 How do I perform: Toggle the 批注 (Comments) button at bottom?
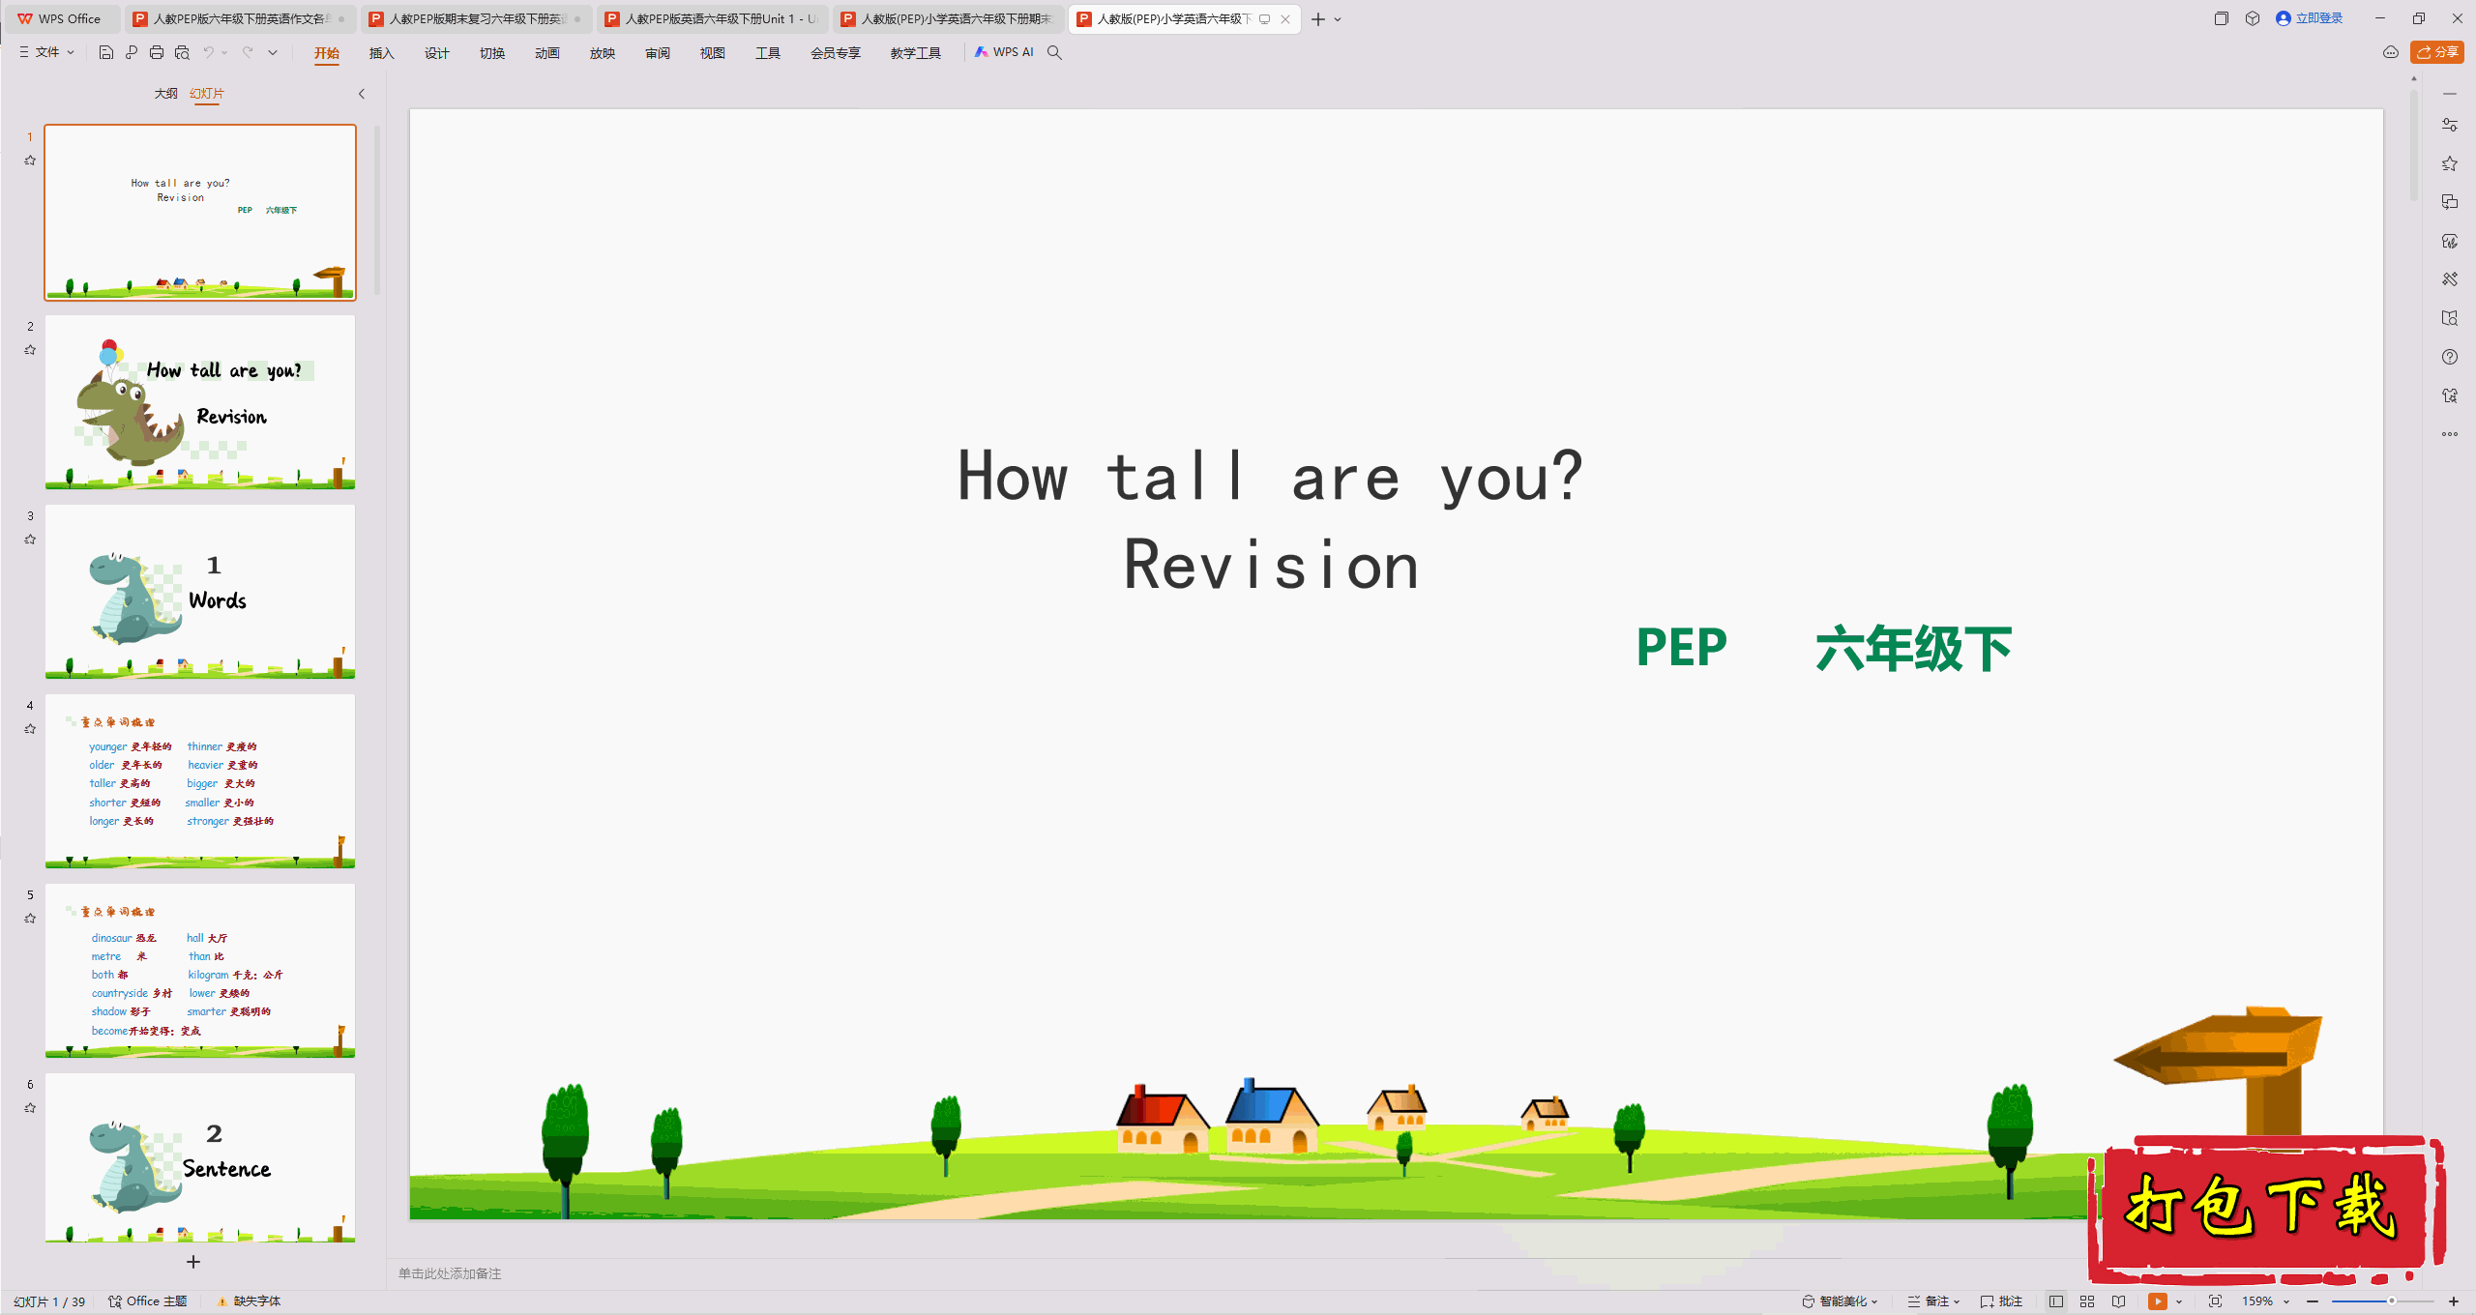click(2001, 1296)
